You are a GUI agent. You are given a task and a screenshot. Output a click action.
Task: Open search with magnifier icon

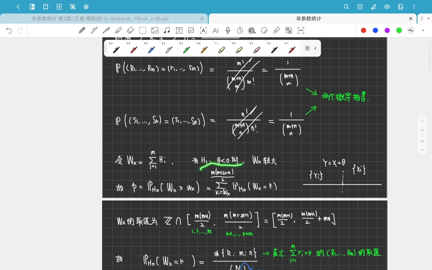click(x=346, y=7)
